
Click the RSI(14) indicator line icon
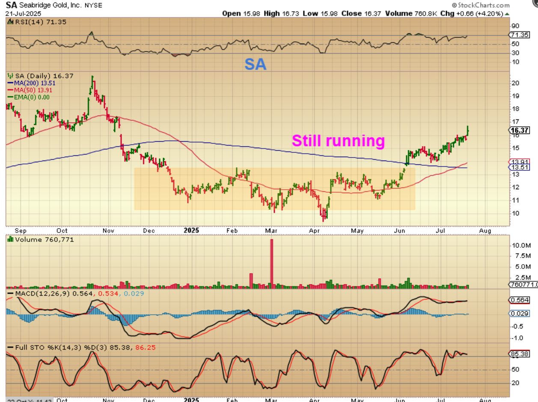pos(10,21)
